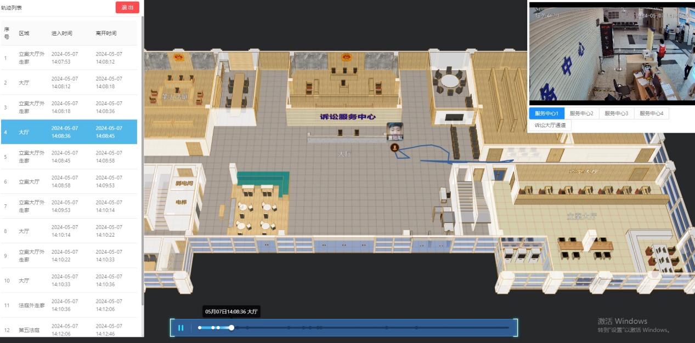Click the red 退出 exit button
The width and height of the screenshot is (695, 343).
point(127,7)
